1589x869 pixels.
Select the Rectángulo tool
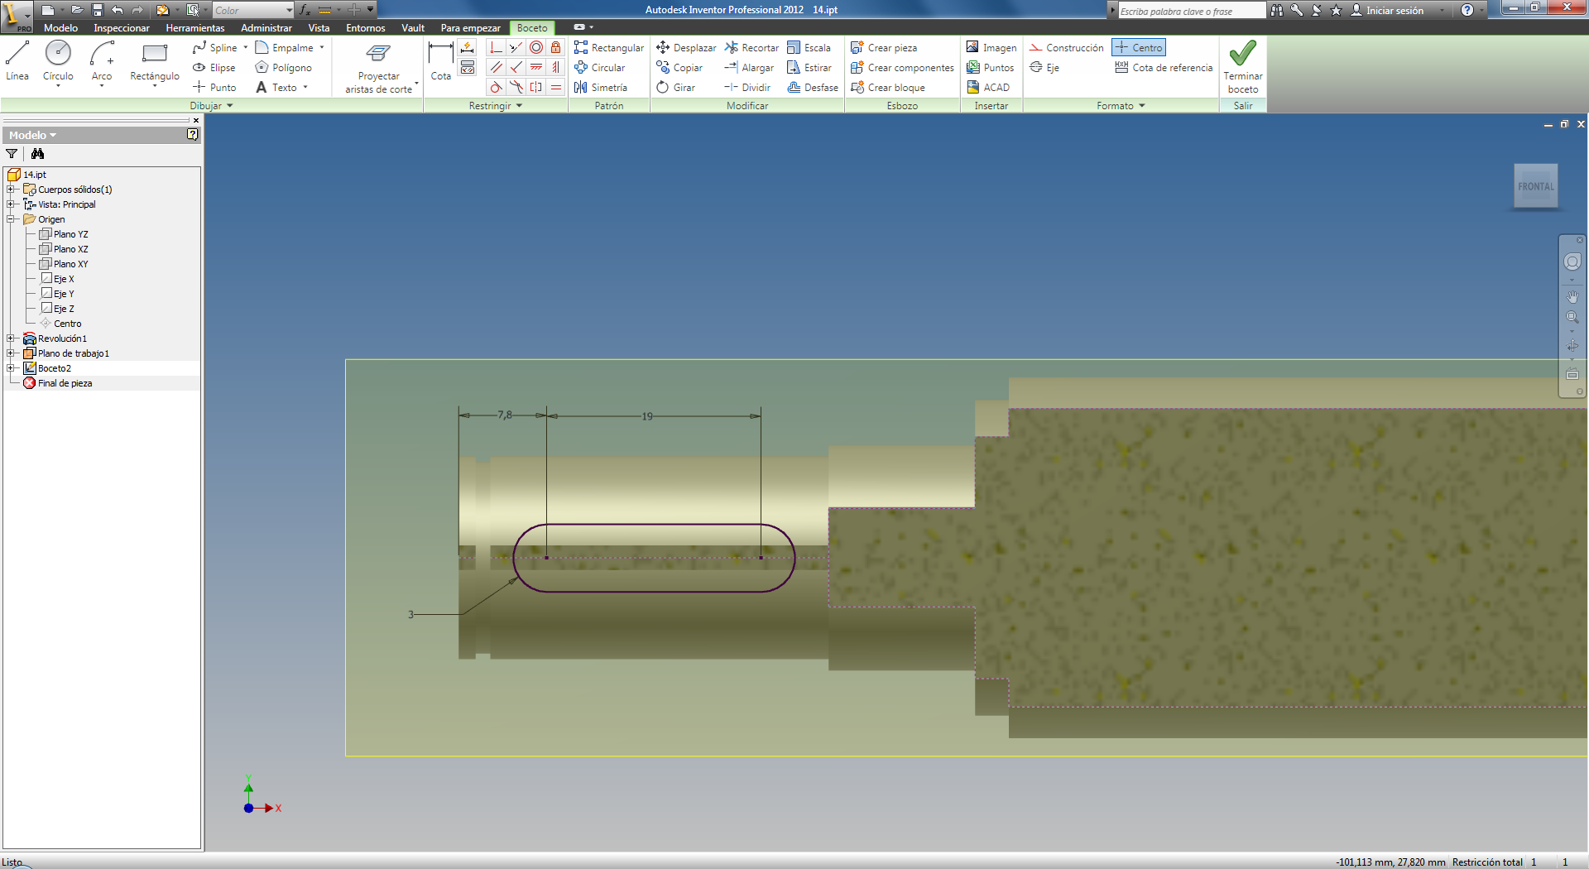pos(155,62)
